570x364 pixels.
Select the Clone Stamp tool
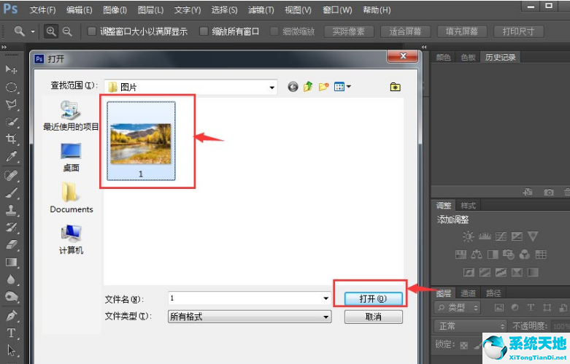tap(11, 210)
